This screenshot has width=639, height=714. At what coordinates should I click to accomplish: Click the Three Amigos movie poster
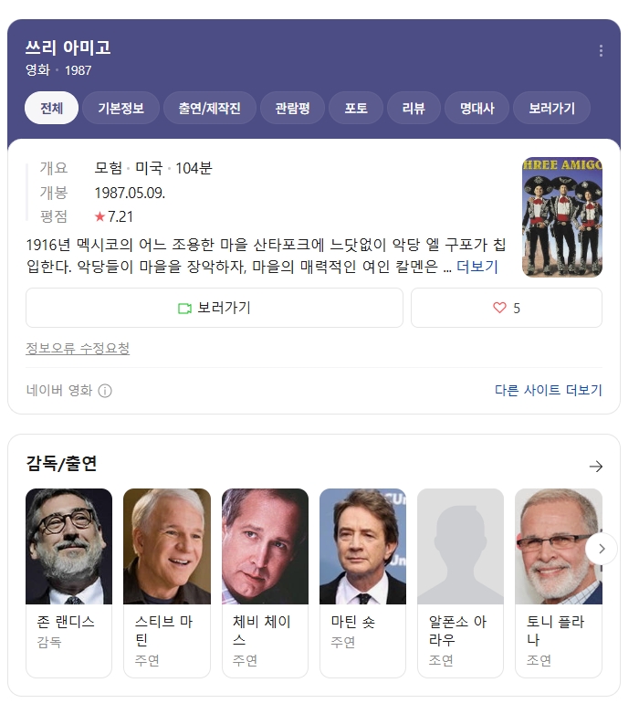pyautogui.click(x=562, y=216)
